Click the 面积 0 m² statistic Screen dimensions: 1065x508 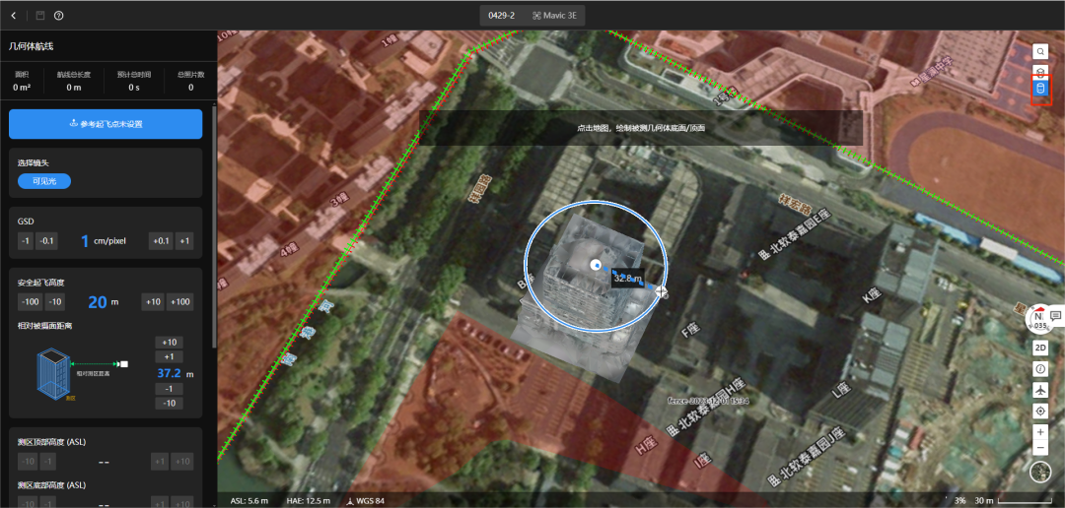pyautogui.click(x=21, y=81)
